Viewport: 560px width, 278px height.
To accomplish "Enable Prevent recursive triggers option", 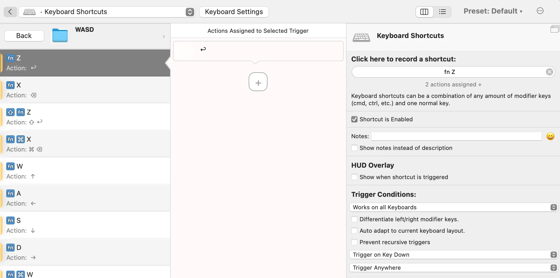I will pyautogui.click(x=354, y=242).
